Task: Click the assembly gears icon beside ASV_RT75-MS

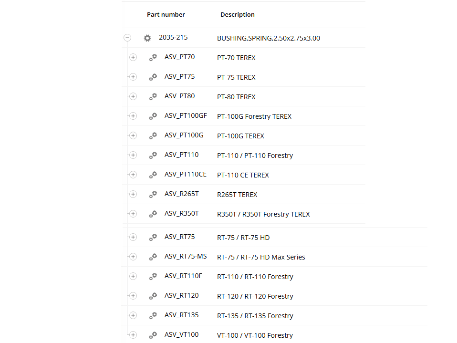Action: tap(153, 257)
